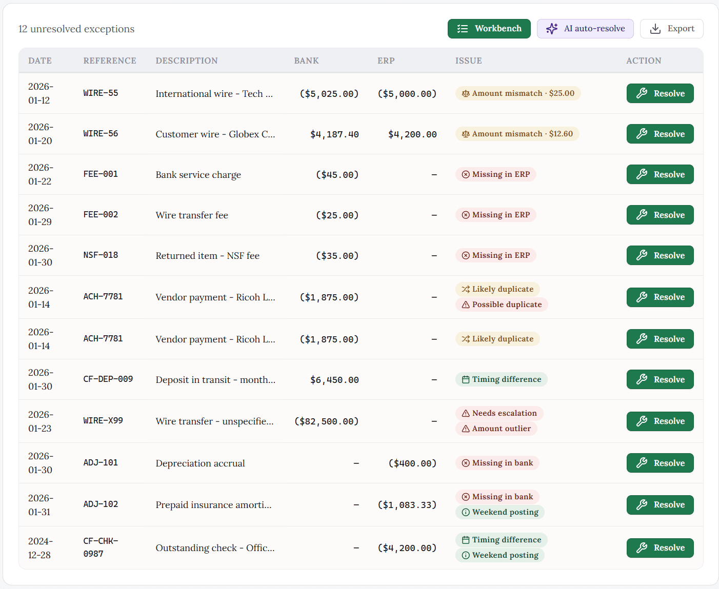Image resolution: width=719 pixels, height=589 pixels.
Task: Click the ERP column header
Action: tap(386, 60)
